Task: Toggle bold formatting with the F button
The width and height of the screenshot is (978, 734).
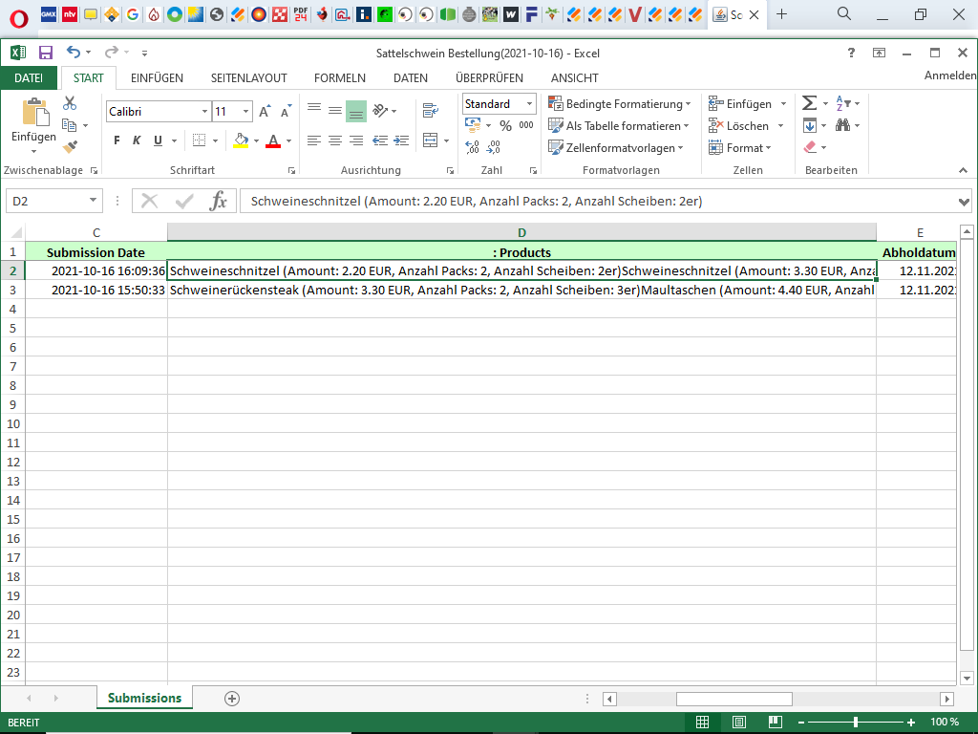Action: 117,140
